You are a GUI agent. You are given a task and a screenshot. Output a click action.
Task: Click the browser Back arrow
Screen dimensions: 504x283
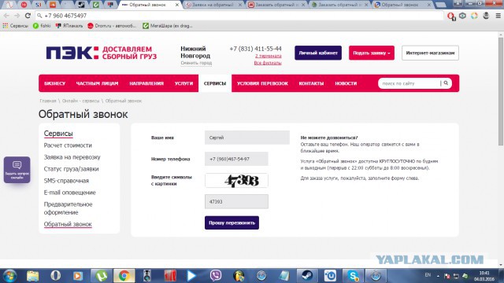coord(6,16)
